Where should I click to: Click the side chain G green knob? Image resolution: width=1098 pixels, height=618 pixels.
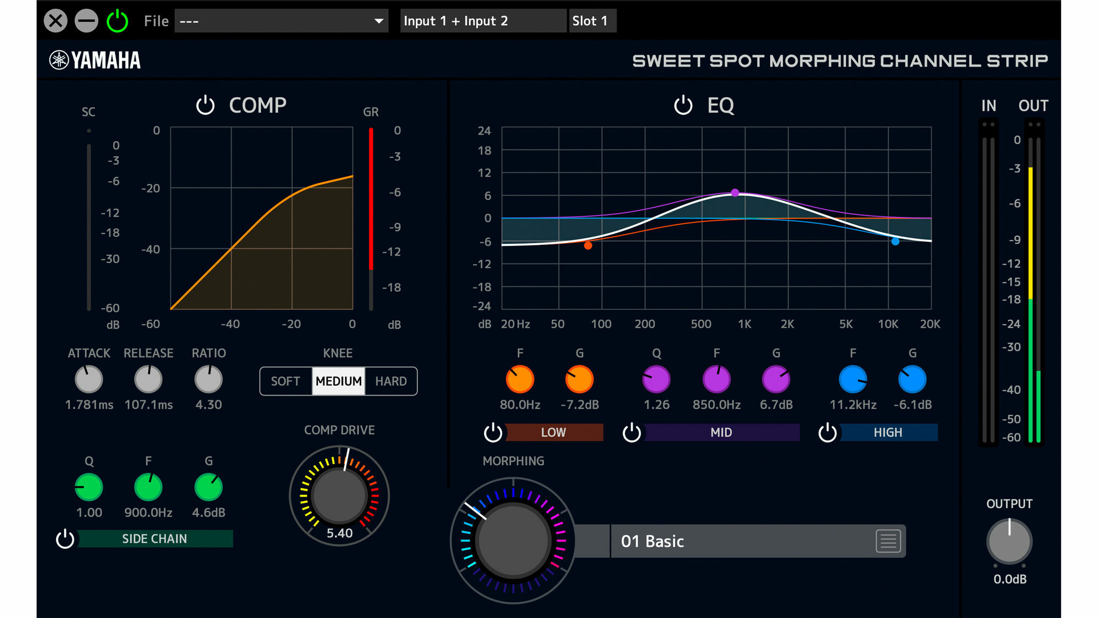click(x=209, y=487)
